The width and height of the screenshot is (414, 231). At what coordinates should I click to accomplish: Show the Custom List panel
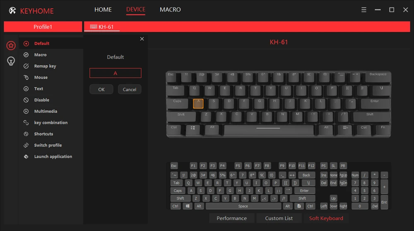click(279, 218)
